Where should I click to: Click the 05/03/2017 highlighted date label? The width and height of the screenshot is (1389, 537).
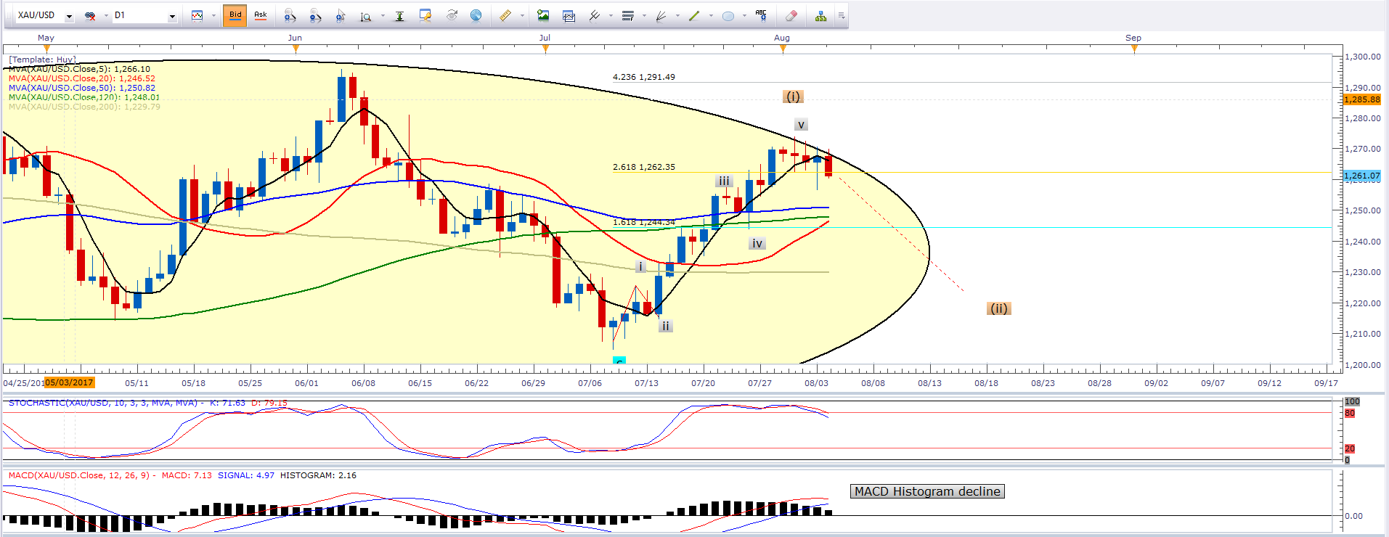(70, 382)
